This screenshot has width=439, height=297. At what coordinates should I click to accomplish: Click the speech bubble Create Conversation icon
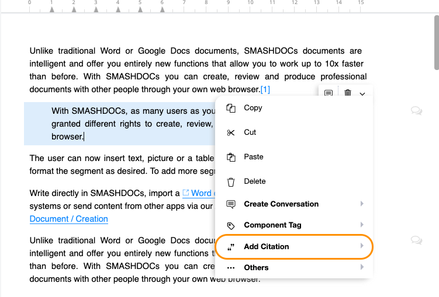click(x=231, y=204)
